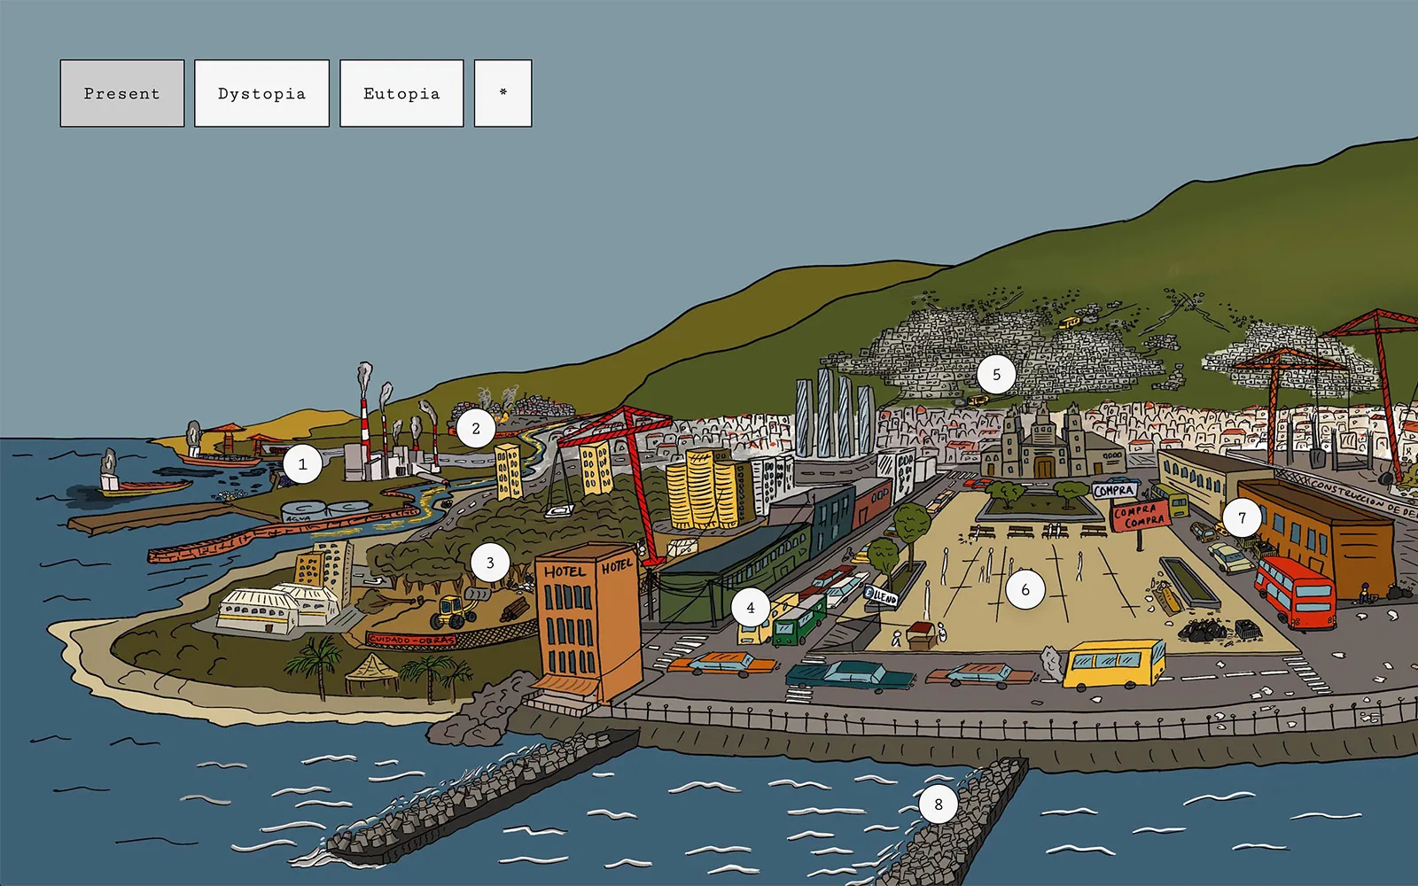Click the yellow bulldozer at construction site

point(454,610)
